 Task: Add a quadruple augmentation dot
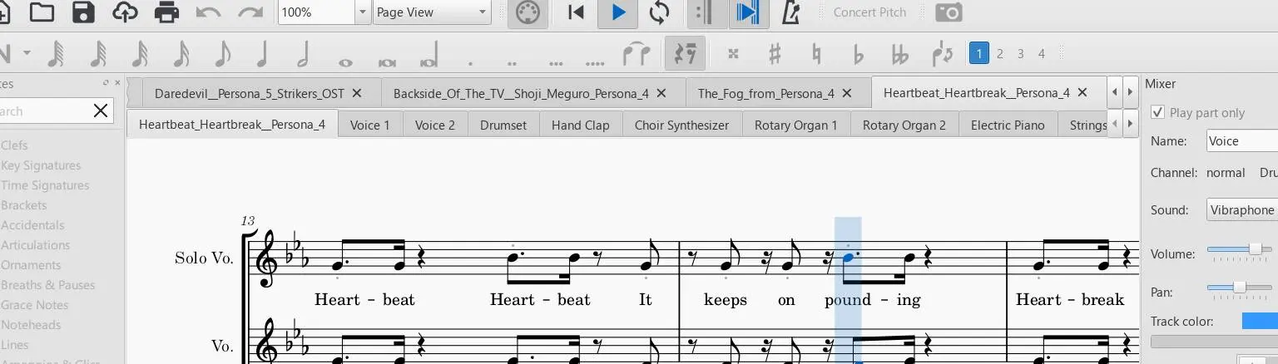(x=595, y=62)
